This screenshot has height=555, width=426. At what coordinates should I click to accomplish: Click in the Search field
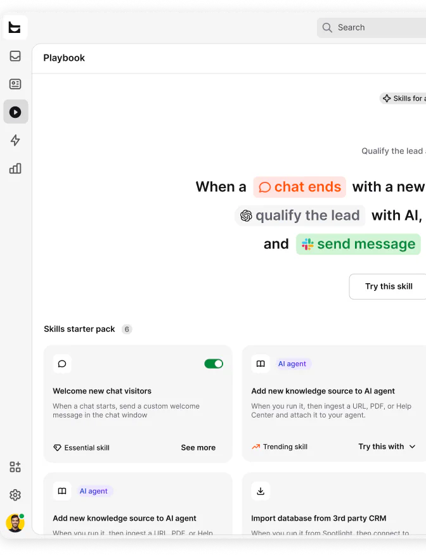(371, 28)
